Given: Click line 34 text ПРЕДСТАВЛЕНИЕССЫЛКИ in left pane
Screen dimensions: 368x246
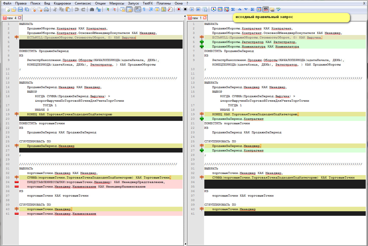Looking at the screenshot, I should [45, 182].
